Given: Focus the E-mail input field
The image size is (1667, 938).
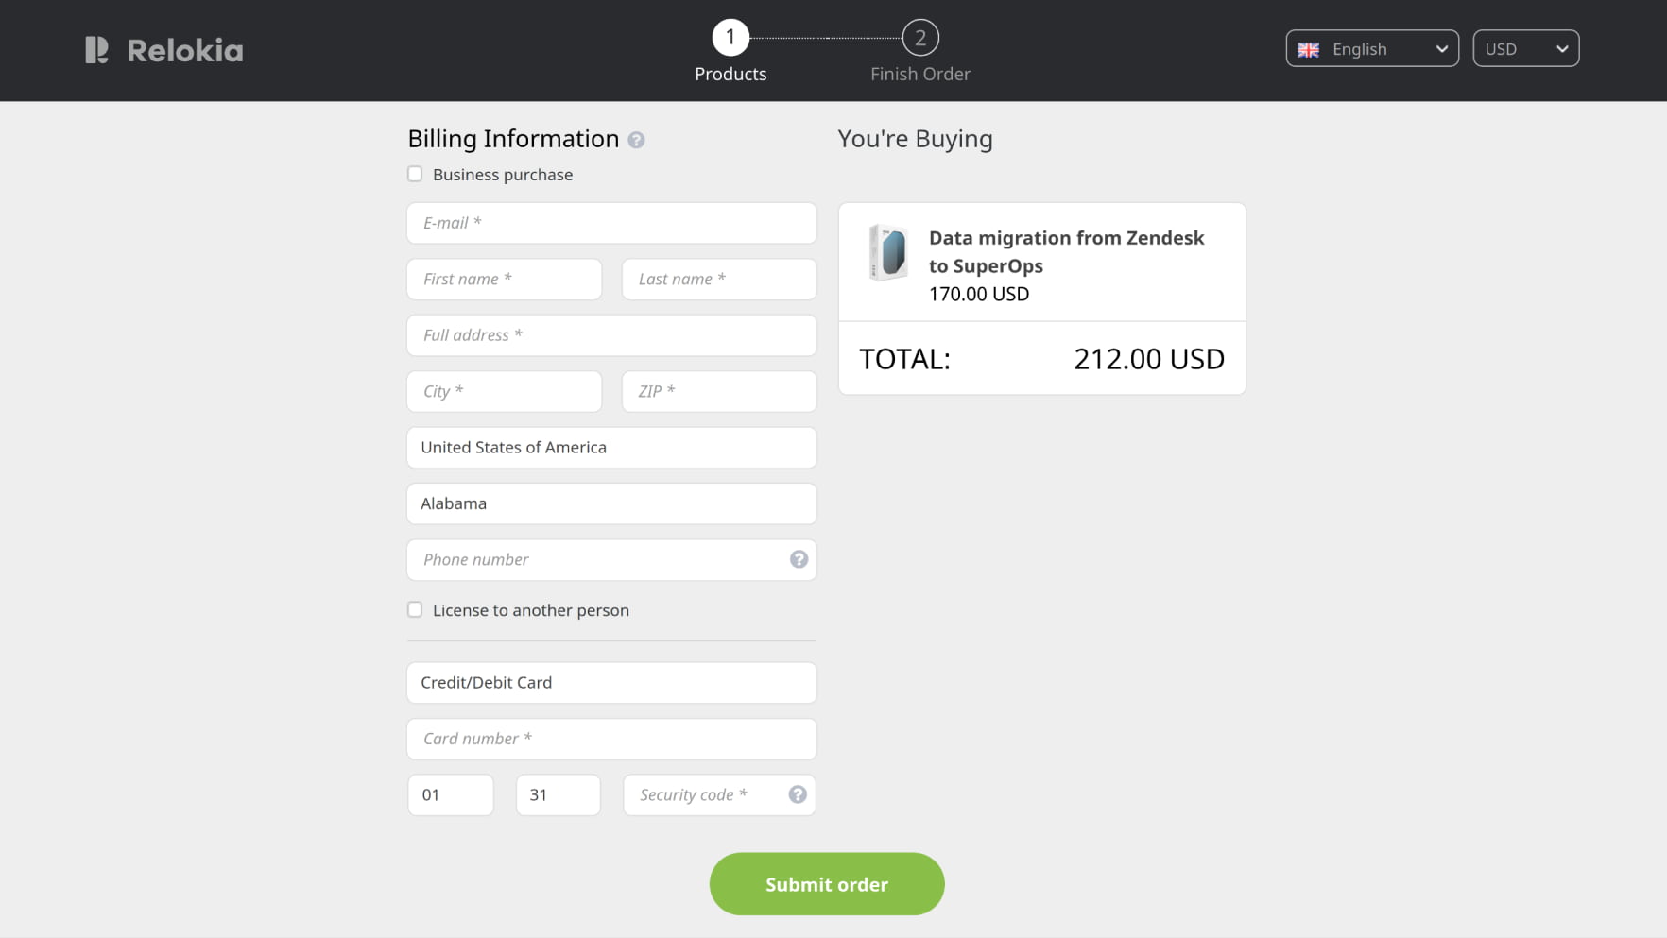Looking at the screenshot, I should [x=611, y=223].
